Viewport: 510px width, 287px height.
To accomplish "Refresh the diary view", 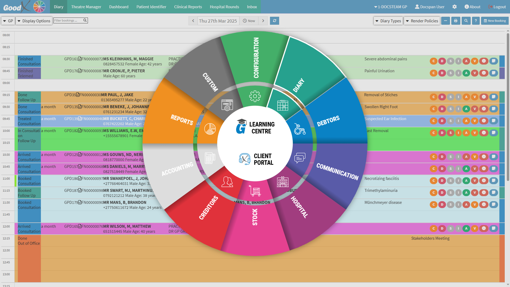I will click(274, 21).
